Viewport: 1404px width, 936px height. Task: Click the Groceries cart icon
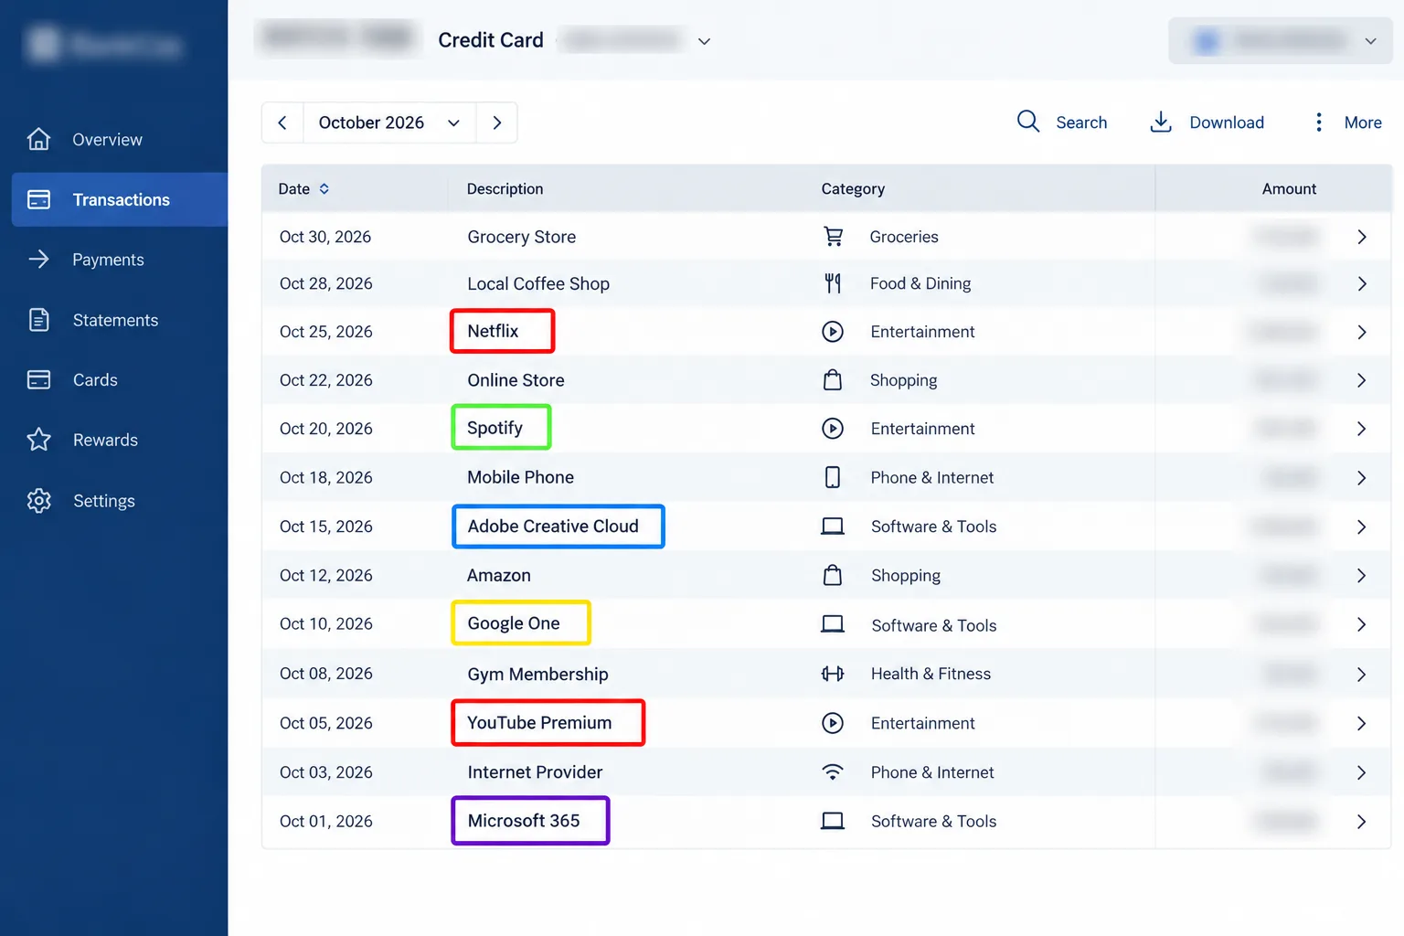coord(833,237)
